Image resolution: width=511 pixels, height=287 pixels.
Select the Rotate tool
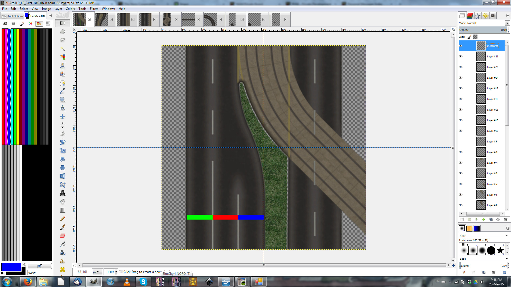tap(63, 142)
